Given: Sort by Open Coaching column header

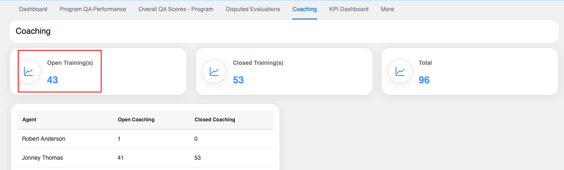Looking at the screenshot, I should 136,120.
